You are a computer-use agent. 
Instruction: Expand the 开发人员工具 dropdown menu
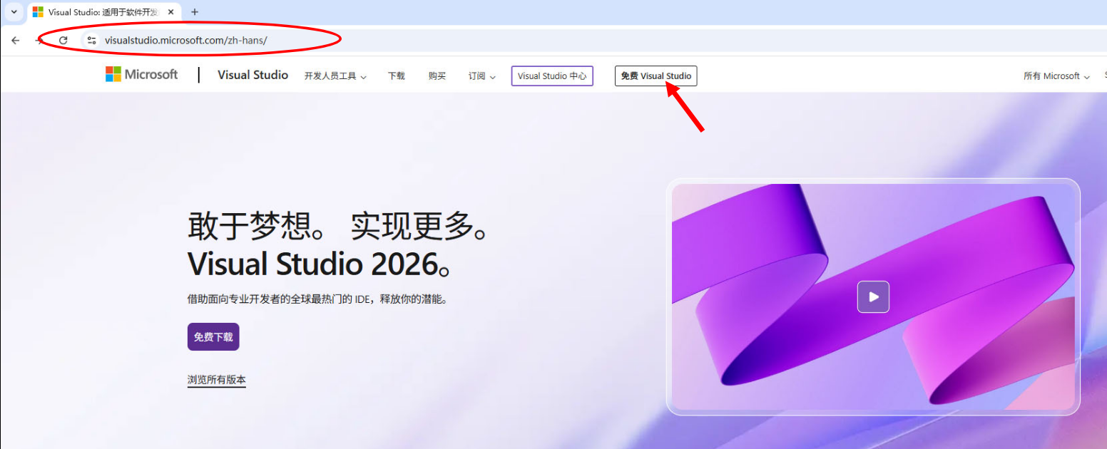(x=335, y=76)
